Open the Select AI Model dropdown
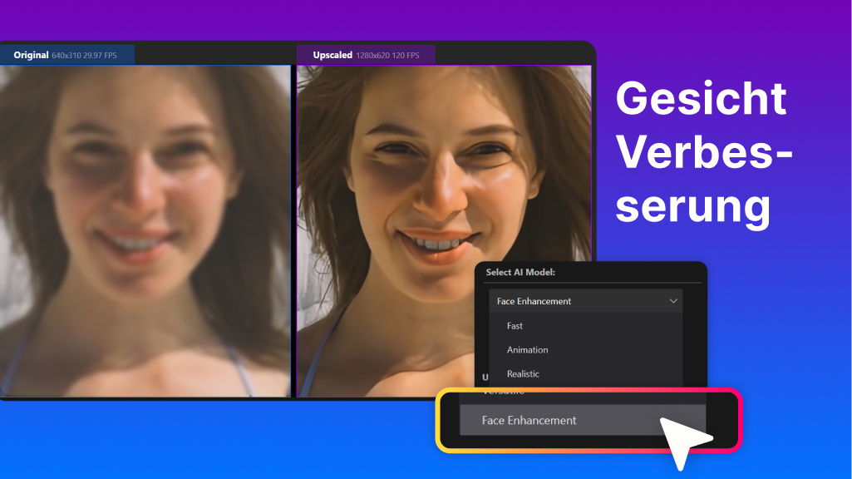This screenshot has width=852, height=479. 584,301
